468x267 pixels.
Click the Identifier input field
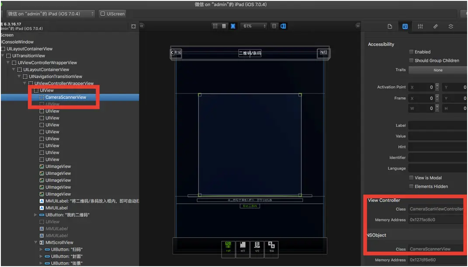[x=438, y=157]
